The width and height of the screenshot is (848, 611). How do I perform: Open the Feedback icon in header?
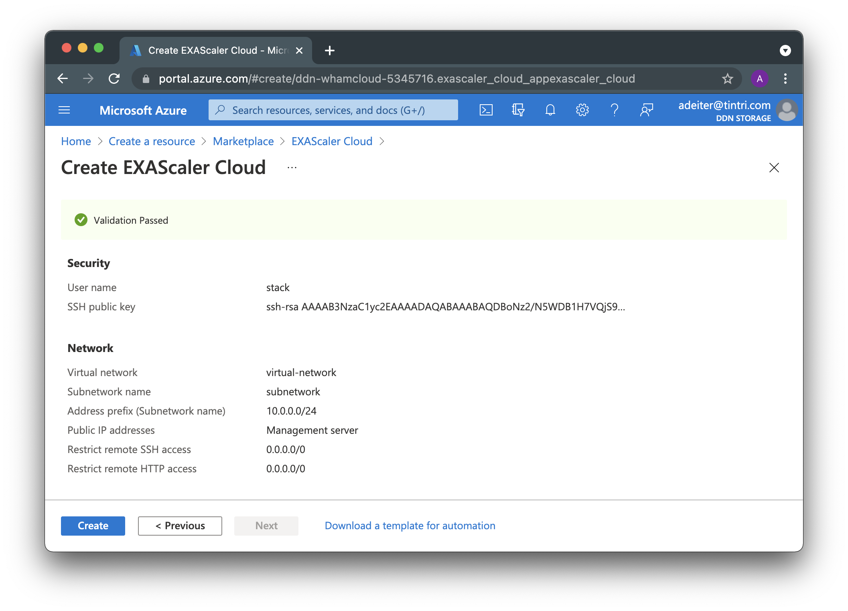646,110
